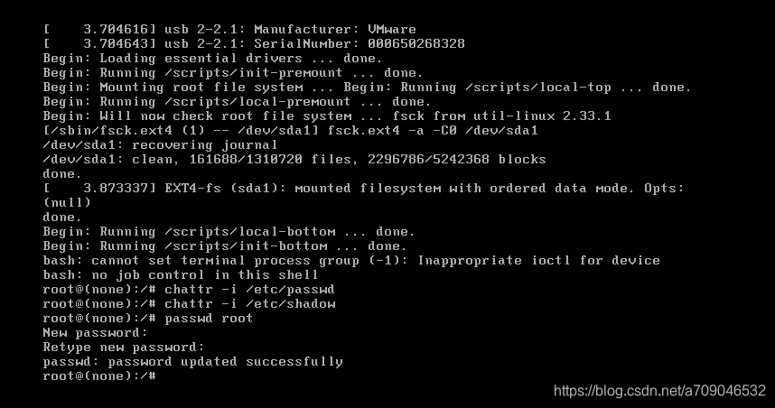This screenshot has height=408, width=775.
Task: Click the 'Loading essential drivers' line
Action: 212,59
